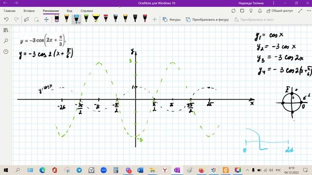312x175 pixels.
Task: Open Firefox from the taskbar
Action: coord(201,170)
